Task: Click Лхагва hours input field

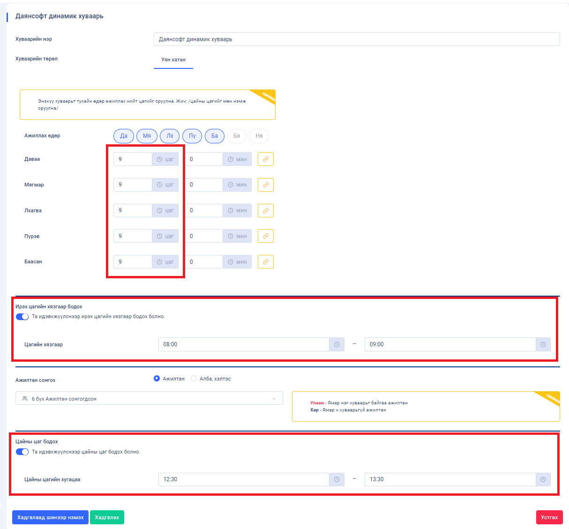Action: coord(133,210)
